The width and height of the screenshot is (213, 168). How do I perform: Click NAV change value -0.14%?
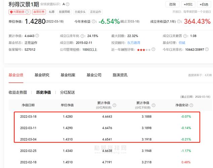click(186, 128)
